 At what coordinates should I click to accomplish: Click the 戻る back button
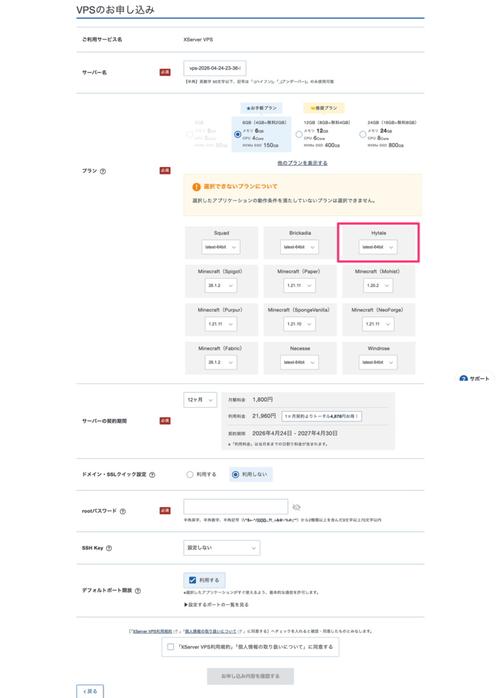(x=90, y=691)
